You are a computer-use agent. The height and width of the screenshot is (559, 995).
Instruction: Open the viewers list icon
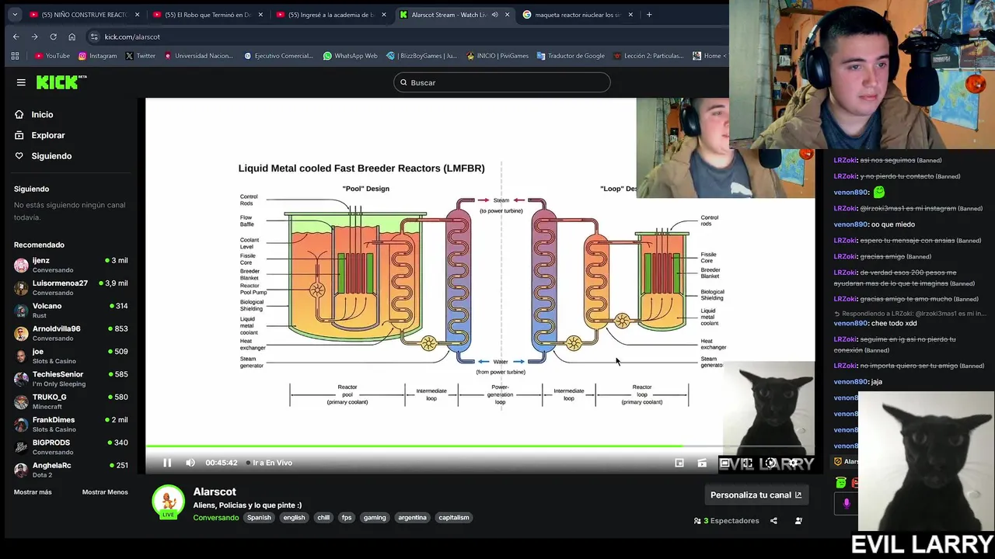(x=798, y=521)
